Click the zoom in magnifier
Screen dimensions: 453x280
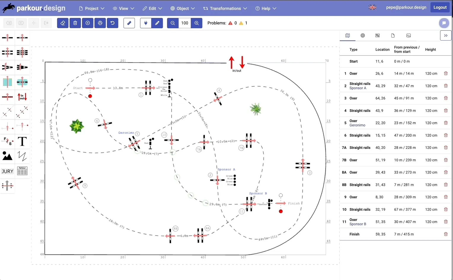click(197, 23)
